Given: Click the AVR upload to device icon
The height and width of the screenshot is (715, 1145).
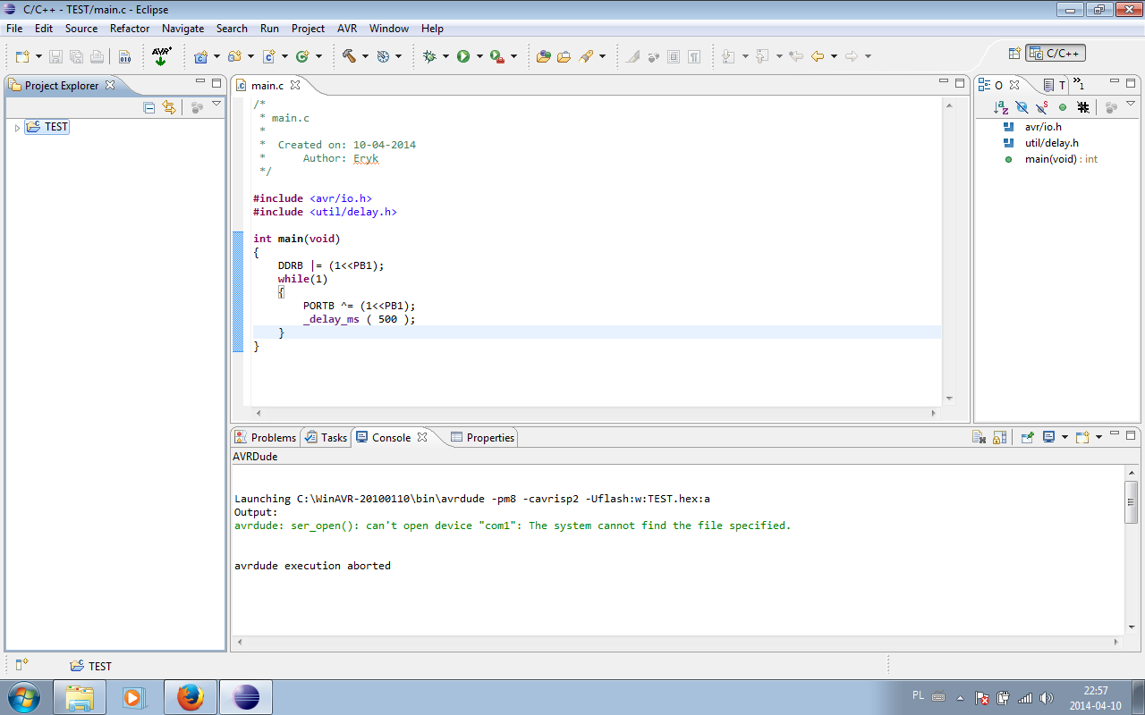Looking at the screenshot, I should [x=161, y=56].
